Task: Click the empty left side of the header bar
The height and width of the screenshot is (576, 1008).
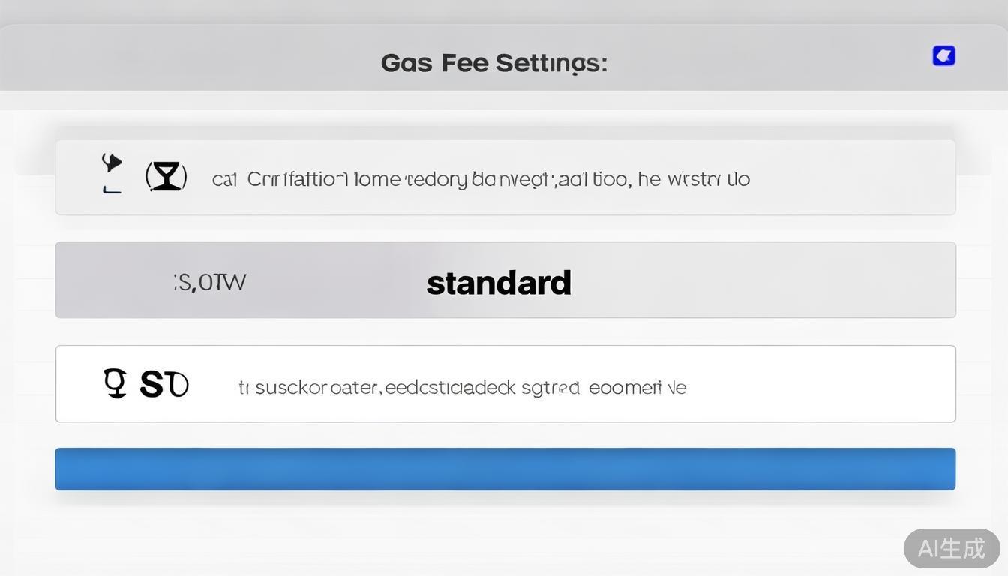Action: point(150,60)
